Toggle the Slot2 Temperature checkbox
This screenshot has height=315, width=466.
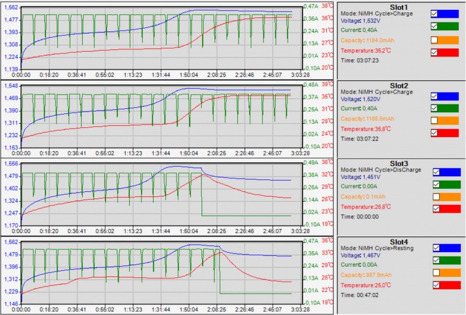[x=434, y=133]
